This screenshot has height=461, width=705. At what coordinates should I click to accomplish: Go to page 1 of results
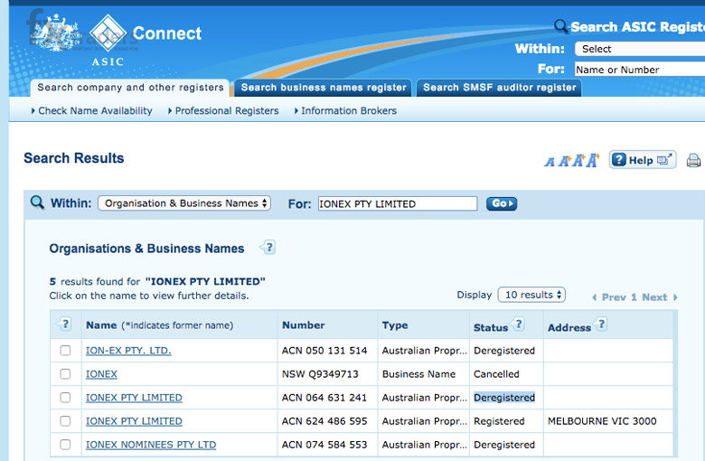tap(634, 297)
